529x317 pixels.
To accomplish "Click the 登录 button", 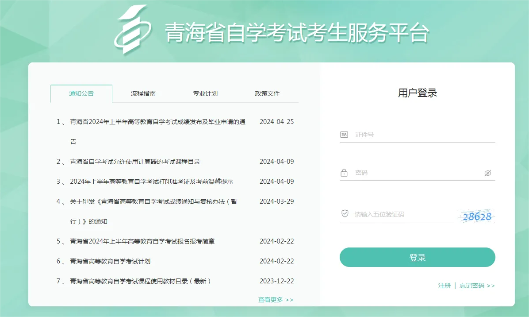I will [x=417, y=257].
